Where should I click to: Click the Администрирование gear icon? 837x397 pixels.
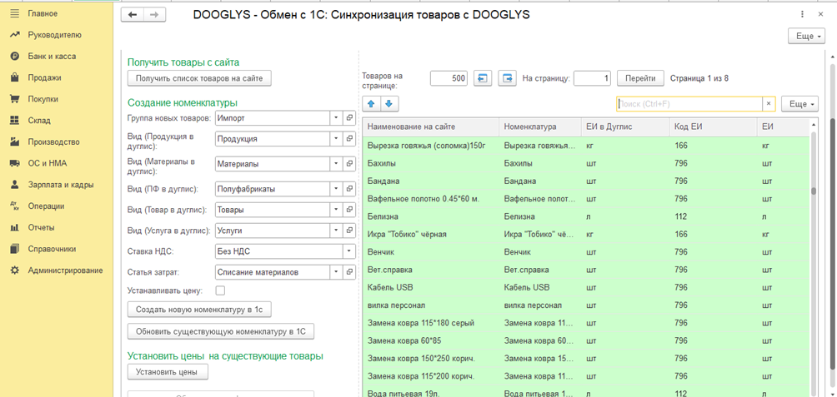click(15, 270)
